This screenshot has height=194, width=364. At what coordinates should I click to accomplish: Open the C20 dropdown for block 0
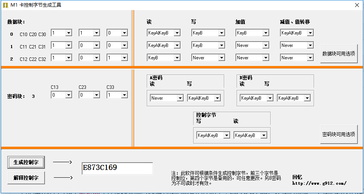click(96, 33)
